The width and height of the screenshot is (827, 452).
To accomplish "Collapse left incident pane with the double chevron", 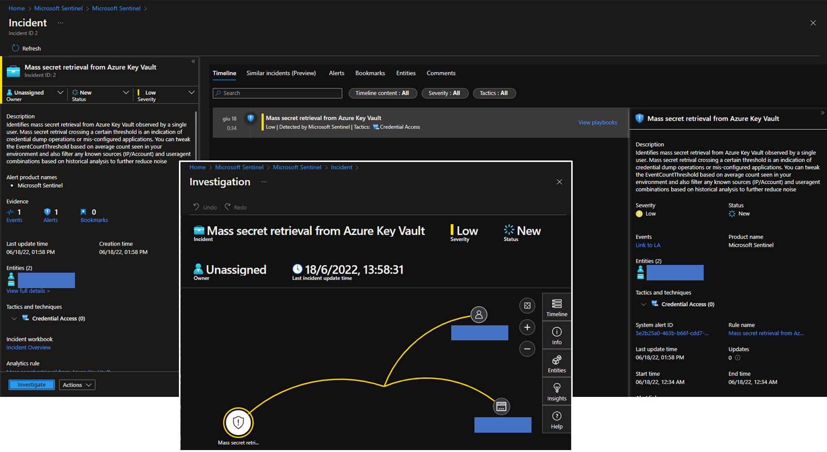I will pyautogui.click(x=193, y=61).
